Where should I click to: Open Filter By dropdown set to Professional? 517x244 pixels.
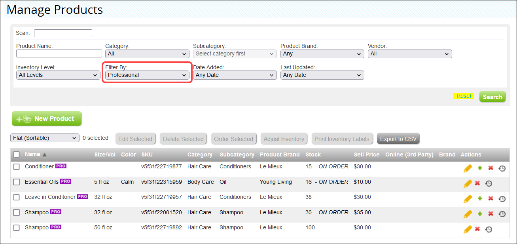(147, 75)
